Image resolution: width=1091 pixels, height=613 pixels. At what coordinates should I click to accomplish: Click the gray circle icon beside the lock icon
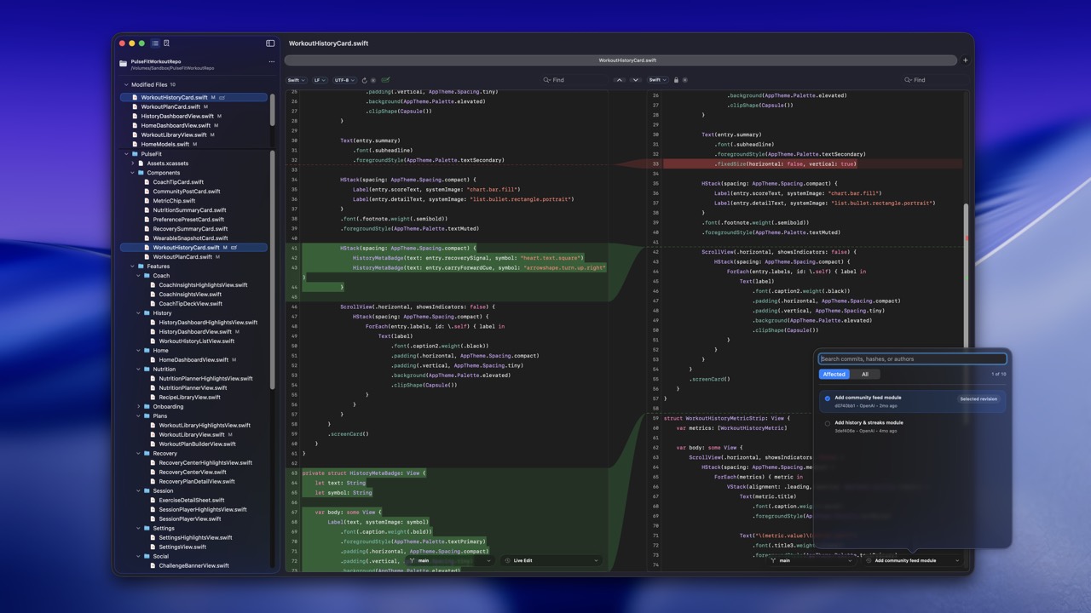[684, 80]
